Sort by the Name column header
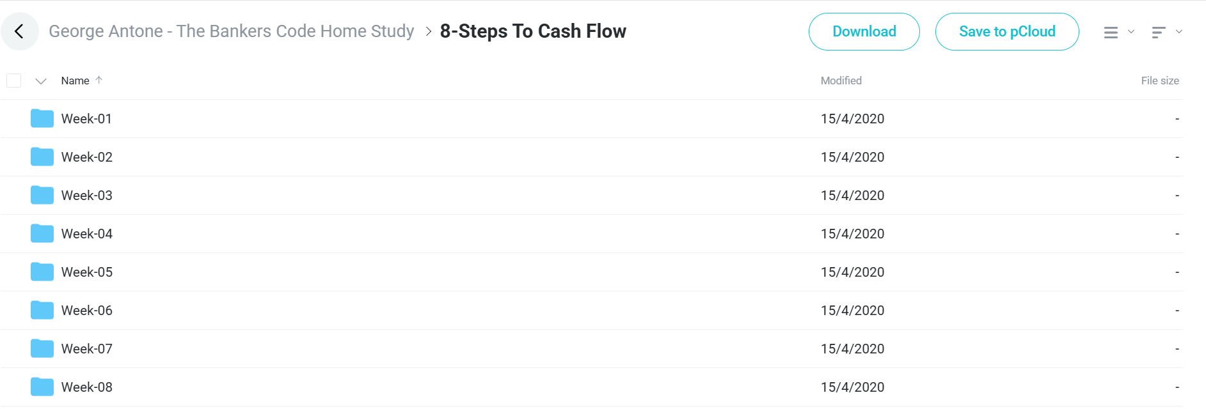The image size is (1206, 409). click(75, 81)
